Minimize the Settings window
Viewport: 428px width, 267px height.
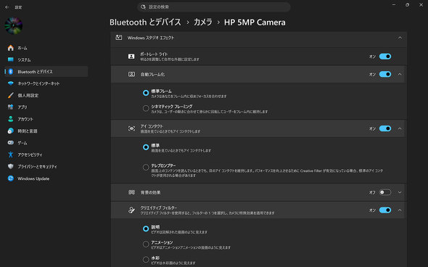click(x=394, y=5)
